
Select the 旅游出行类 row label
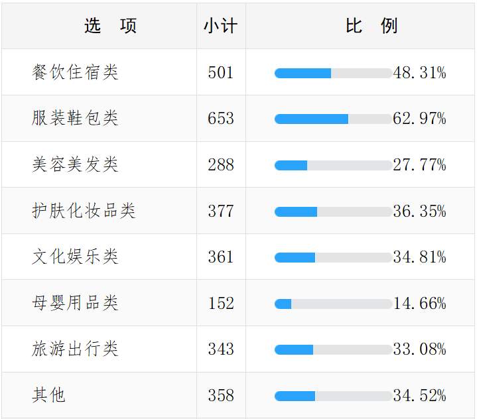tap(75, 349)
